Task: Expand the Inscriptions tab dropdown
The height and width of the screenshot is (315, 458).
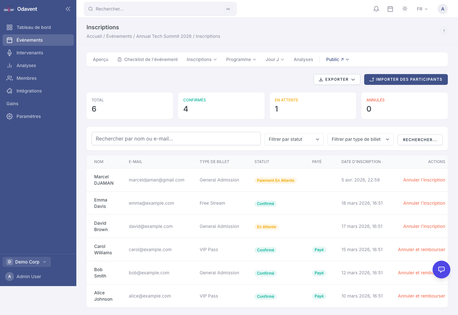Action: [202, 59]
